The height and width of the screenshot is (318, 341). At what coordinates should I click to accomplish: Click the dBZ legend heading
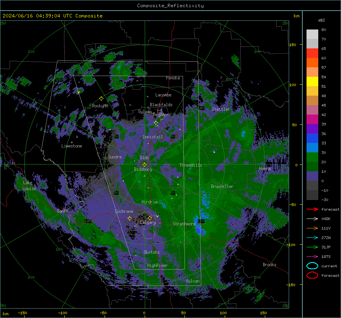click(321, 20)
